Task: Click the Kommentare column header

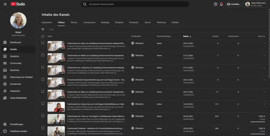Action: 234,36
